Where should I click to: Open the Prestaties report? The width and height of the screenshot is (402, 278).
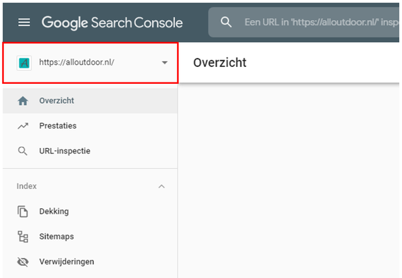90,126
